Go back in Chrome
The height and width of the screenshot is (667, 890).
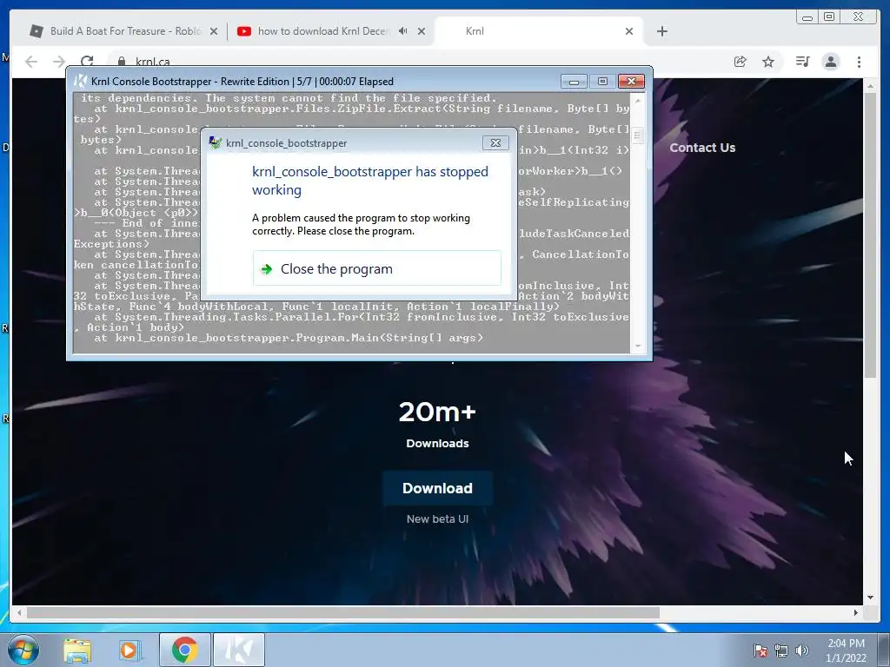tap(31, 62)
